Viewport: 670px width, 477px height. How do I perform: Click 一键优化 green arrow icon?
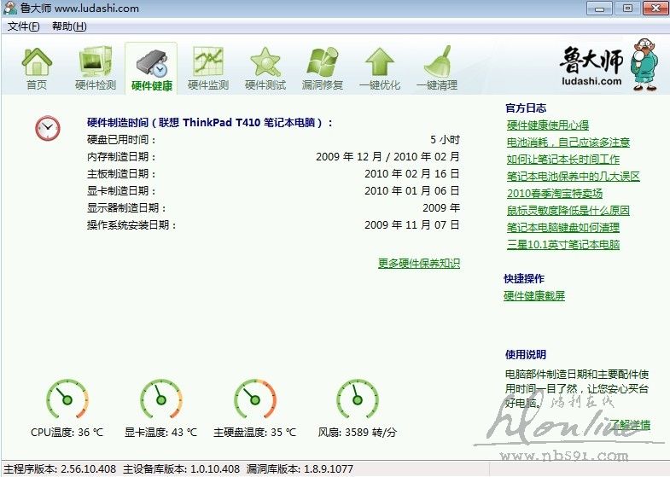point(380,68)
